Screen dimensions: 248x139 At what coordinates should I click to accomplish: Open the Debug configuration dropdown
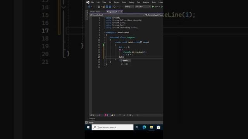(129, 7)
